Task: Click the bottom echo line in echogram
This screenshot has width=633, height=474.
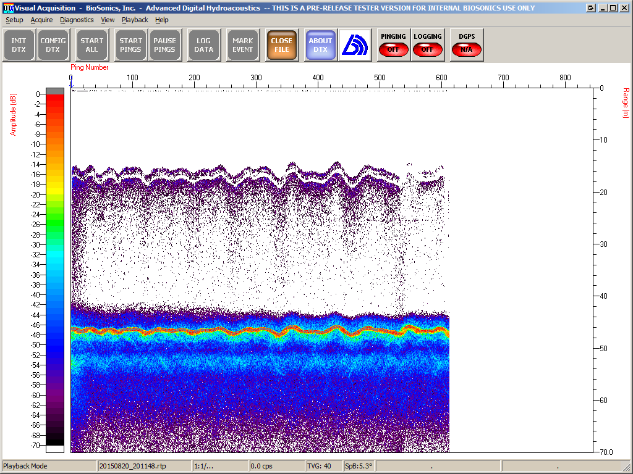Action: click(260, 331)
